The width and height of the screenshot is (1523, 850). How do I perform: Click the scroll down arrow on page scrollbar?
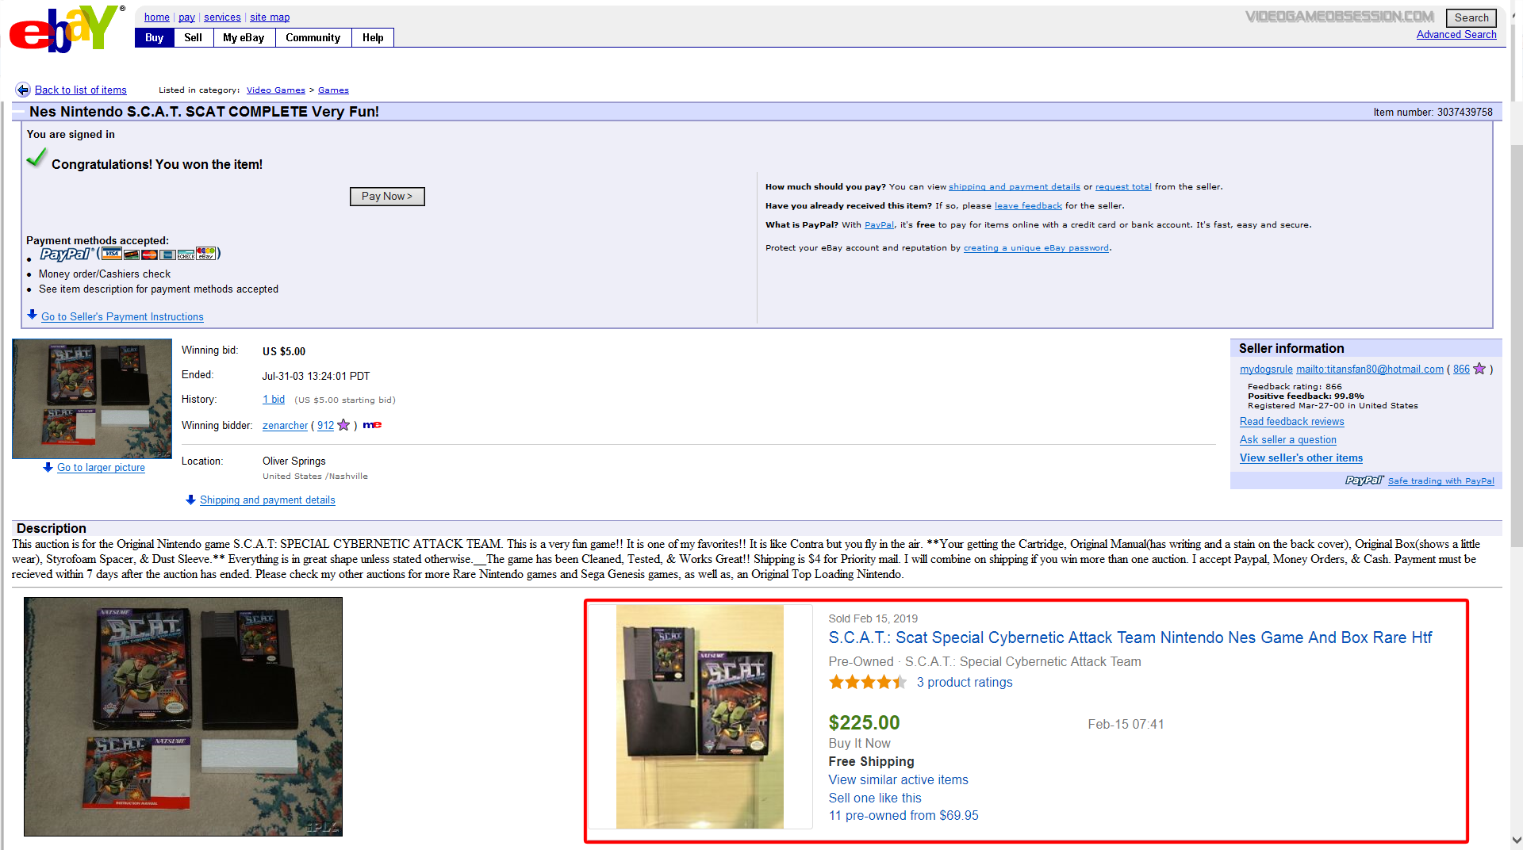coord(1516,840)
